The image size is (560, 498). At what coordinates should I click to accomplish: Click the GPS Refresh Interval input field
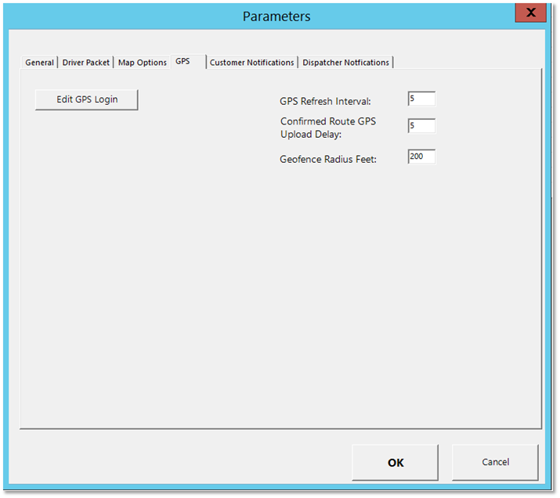pyautogui.click(x=421, y=99)
